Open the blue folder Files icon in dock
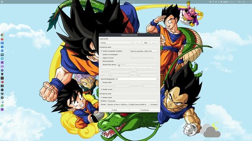Screen dimensions: 252x141 tap(2, 43)
